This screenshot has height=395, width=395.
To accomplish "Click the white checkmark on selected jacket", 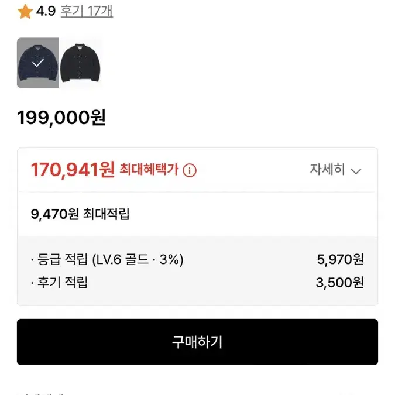I will [x=38, y=63].
